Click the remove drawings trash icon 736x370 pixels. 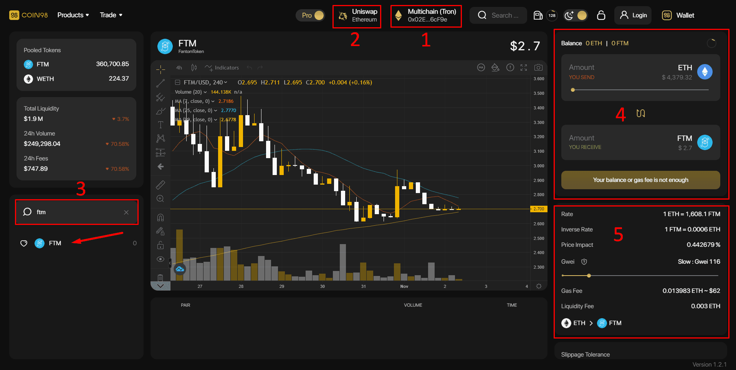tap(160, 277)
